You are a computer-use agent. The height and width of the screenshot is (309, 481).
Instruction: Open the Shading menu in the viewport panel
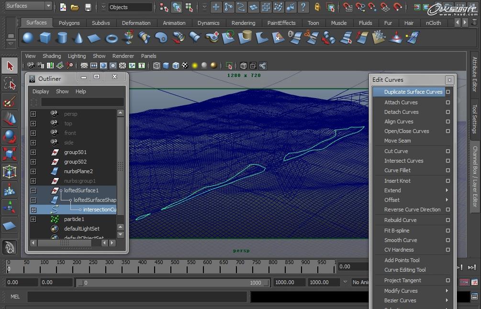52,56
